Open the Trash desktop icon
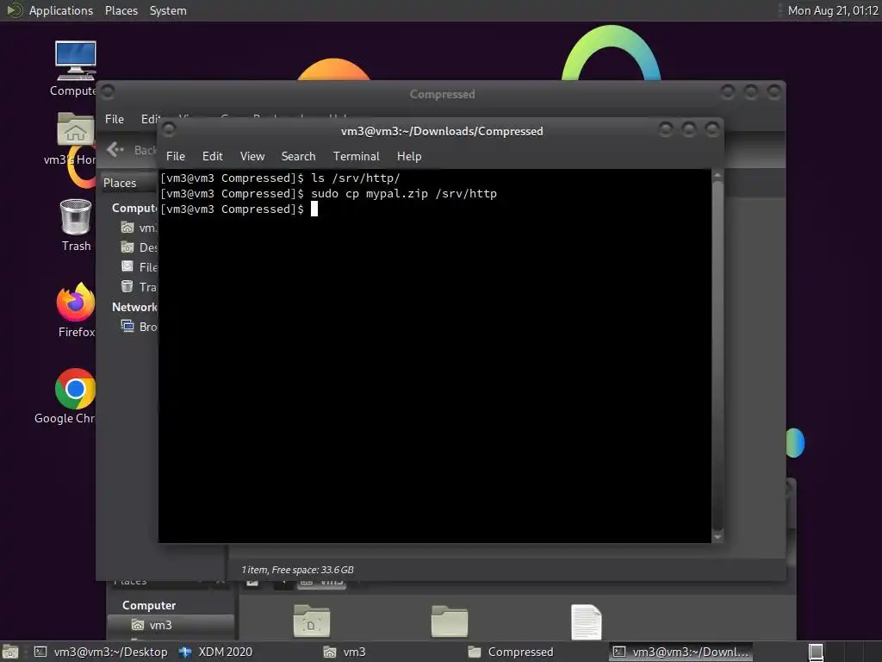 coord(76,225)
